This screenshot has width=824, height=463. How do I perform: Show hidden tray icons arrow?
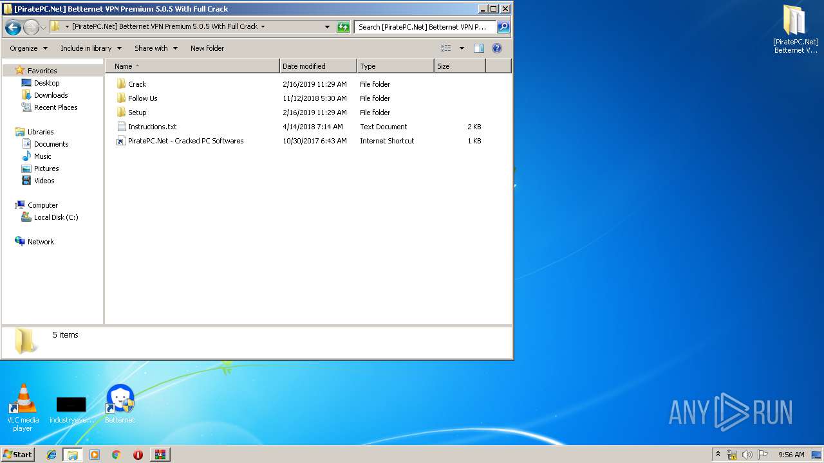718,455
